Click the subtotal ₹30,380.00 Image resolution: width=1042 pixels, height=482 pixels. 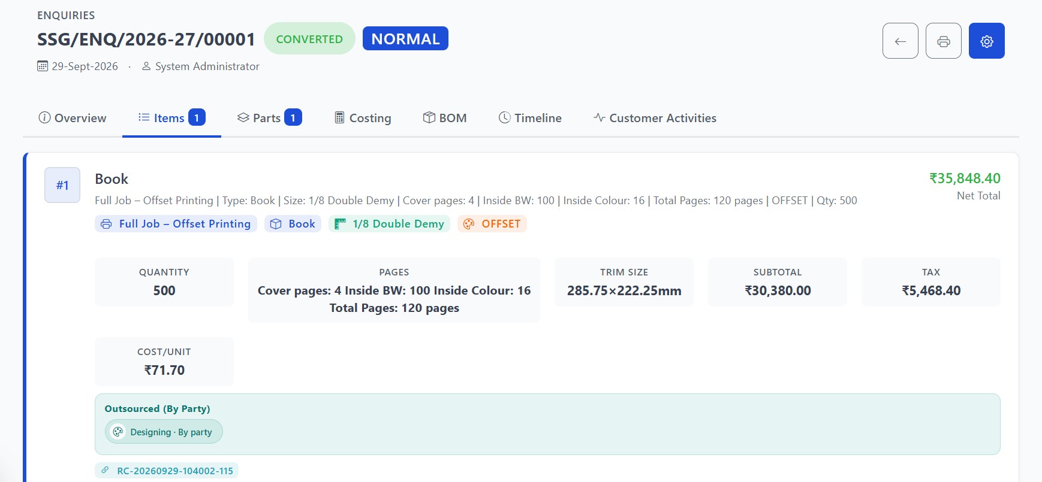point(778,290)
